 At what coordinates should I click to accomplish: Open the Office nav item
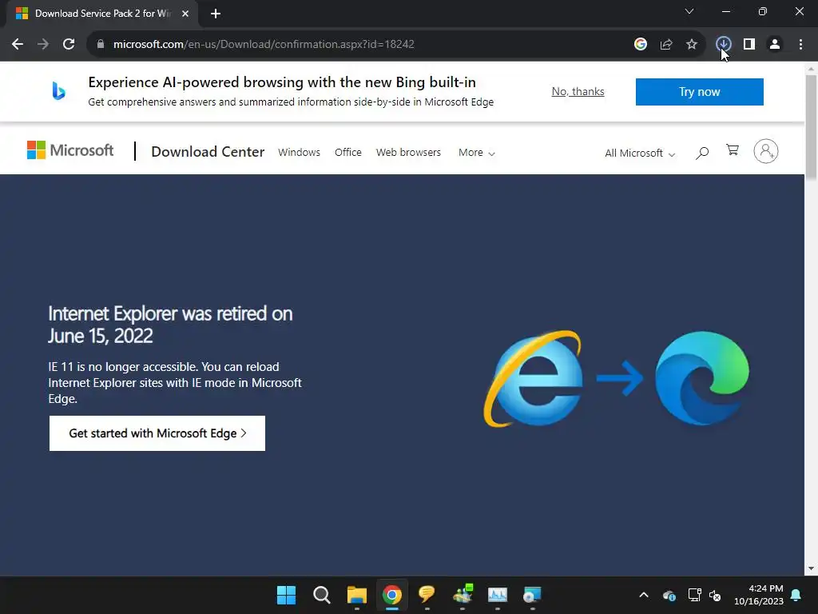click(x=348, y=153)
